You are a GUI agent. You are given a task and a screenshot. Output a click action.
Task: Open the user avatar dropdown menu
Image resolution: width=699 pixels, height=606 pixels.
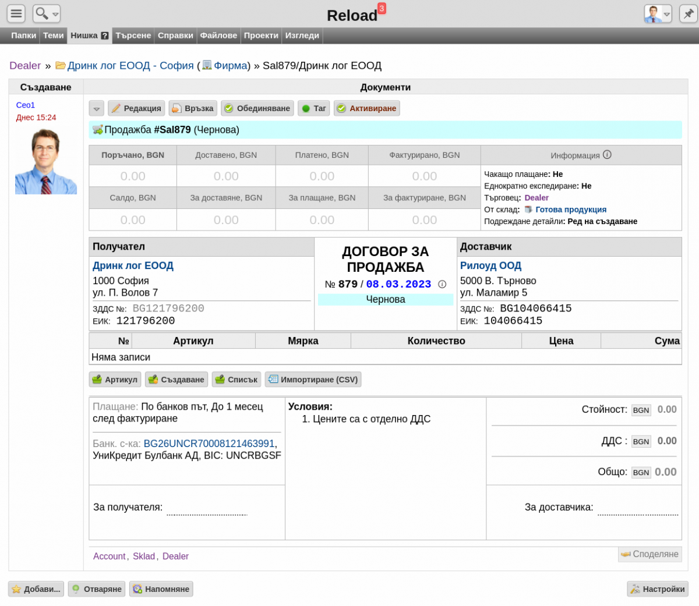[658, 13]
